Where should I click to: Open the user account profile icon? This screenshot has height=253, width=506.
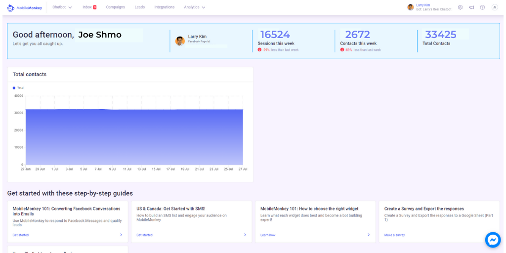[x=495, y=7]
